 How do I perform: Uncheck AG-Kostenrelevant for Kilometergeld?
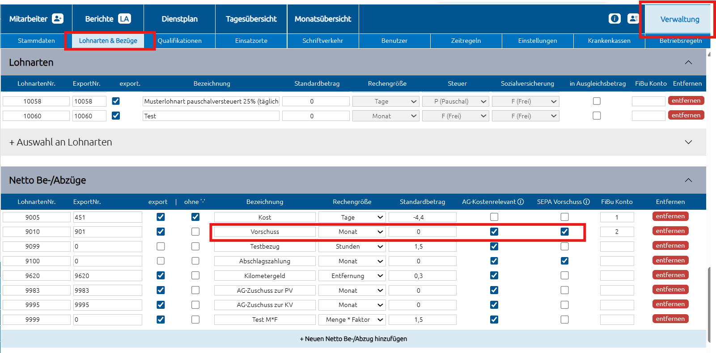(x=494, y=275)
